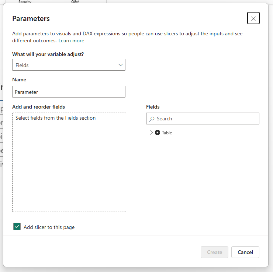Viewport: 273px width, 272px height.
Task: Click the Parameters dialog title
Action: [31, 18]
